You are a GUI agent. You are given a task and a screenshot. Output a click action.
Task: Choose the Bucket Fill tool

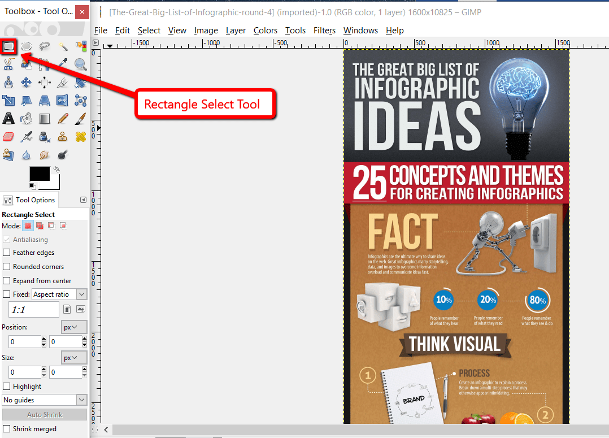pyautogui.click(x=26, y=118)
